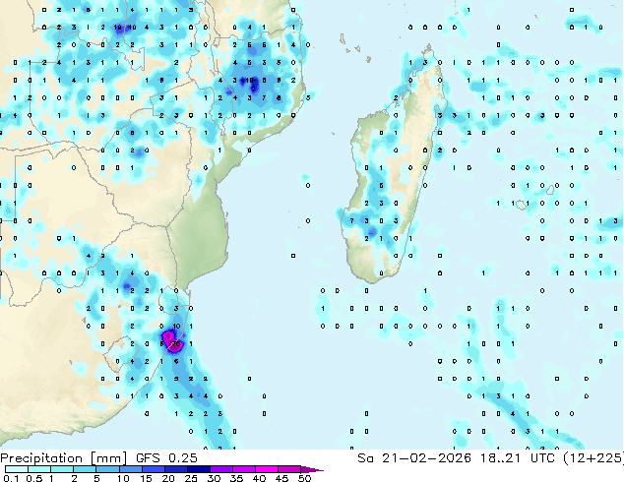
Task: Select the 2–5 mm legend color swatch
Action: [85, 469]
